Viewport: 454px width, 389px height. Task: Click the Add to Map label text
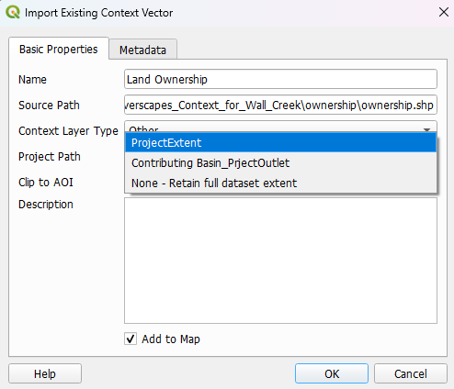171,339
